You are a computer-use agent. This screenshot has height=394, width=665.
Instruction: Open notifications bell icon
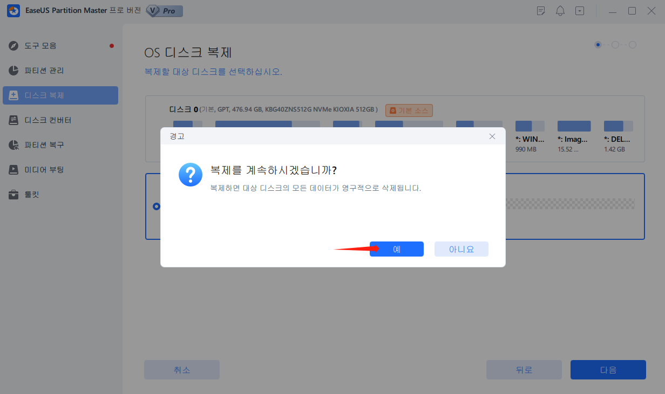click(560, 11)
